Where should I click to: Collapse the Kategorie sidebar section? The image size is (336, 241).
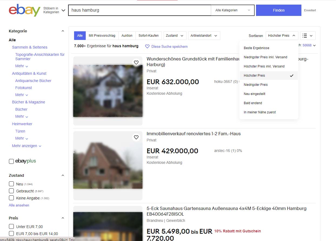(63, 31)
